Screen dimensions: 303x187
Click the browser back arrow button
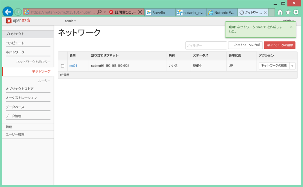8,12
